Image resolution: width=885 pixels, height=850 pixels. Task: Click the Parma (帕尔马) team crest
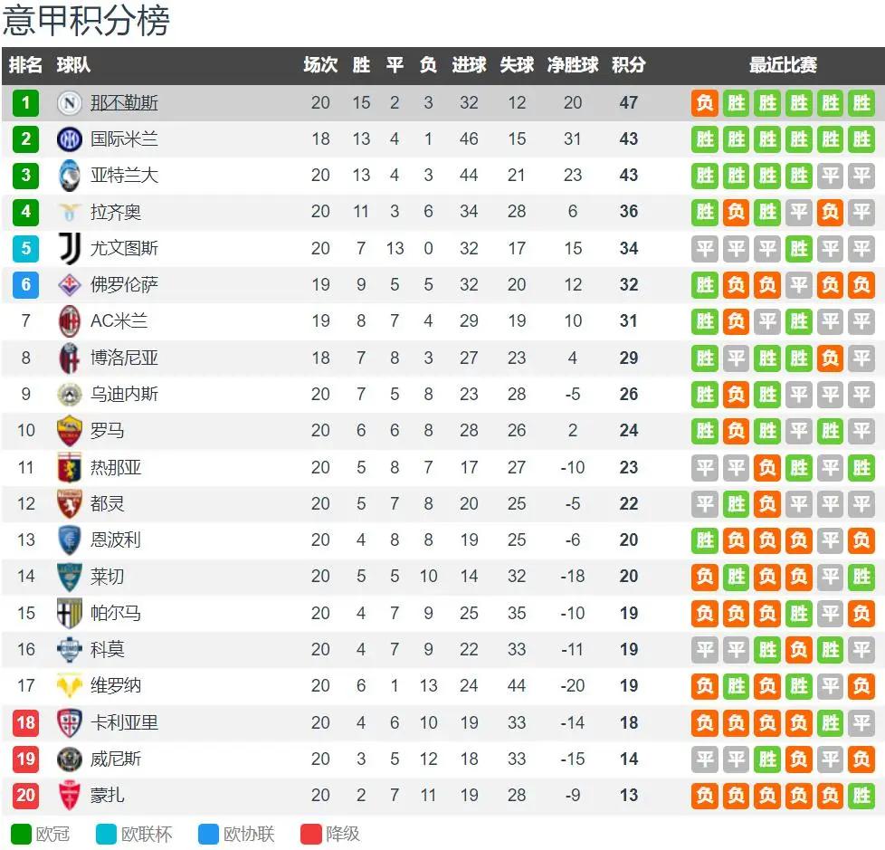[x=70, y=613]
